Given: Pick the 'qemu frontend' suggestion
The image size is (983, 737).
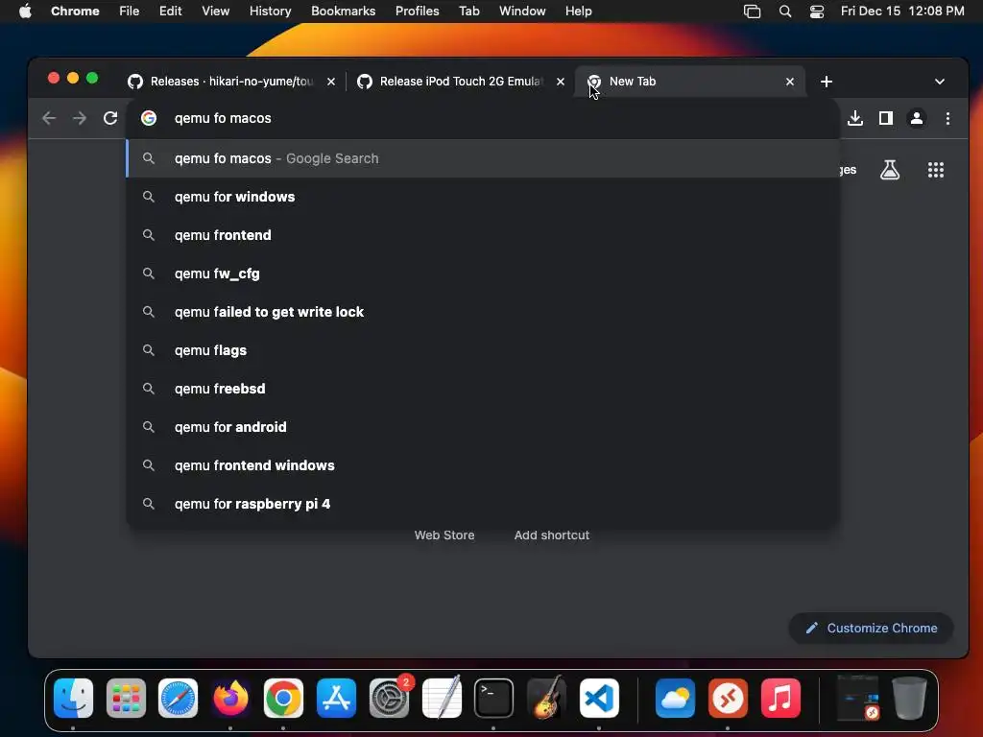Looking at the screenshot, I should coord(483,235).
